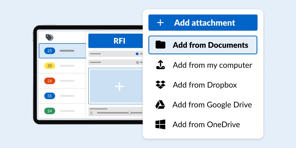Image resolution: width=296 pixels, height=148 pixels.
Task: Click the Google Drive logo icon
Action: (160, 105)
